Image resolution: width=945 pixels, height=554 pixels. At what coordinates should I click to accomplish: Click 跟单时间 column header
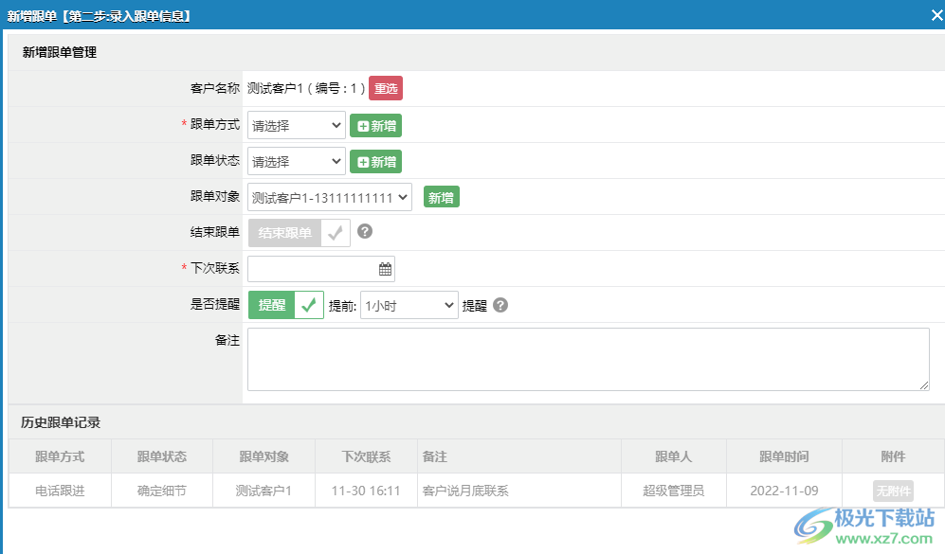click(x=784, y=456)
